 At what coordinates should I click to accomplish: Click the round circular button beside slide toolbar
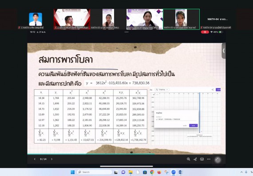click(217, 160)
